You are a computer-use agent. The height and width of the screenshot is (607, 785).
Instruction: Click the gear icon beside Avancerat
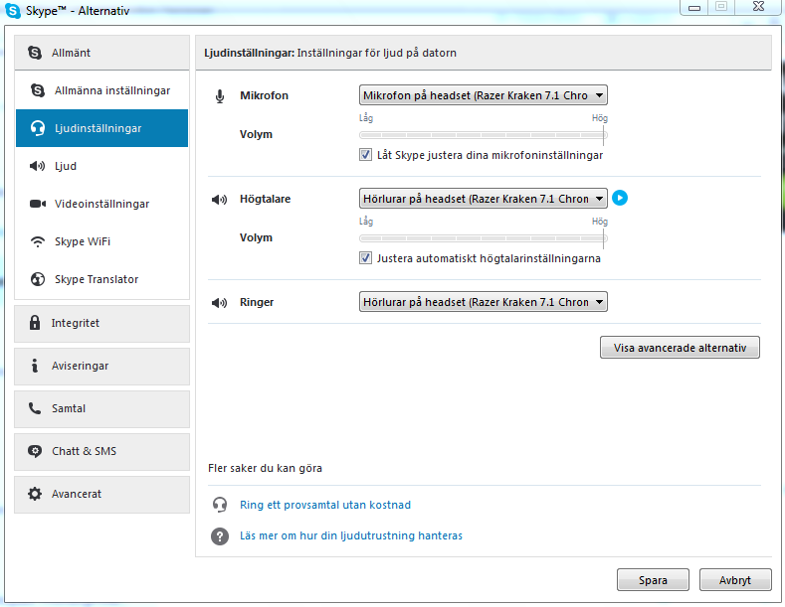(35, 494)
